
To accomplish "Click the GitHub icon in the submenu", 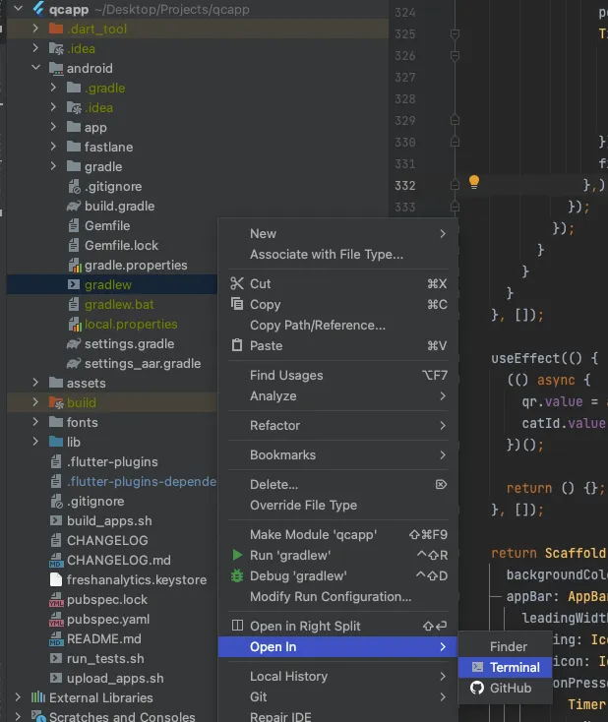I will 477,688.
